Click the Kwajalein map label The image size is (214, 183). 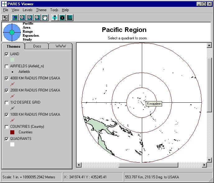(154, 104)
